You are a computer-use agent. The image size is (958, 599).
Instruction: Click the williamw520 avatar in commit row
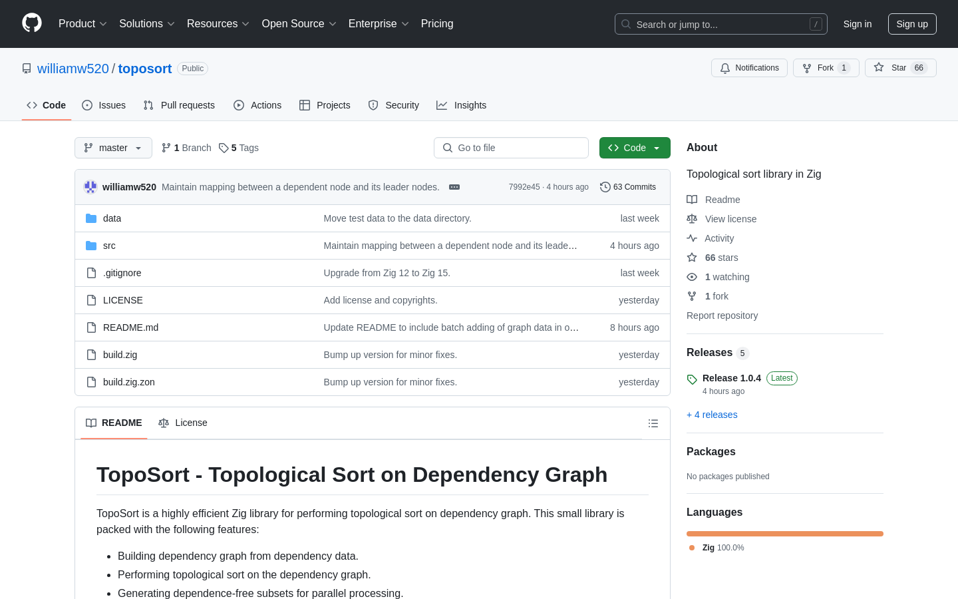(90, 187)
